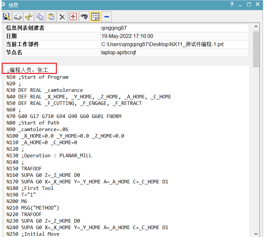Image resolution: width=265 pixels, height=237 pixels.
Task: Click line N250 ;Initial Move
Action: (33, 234)
